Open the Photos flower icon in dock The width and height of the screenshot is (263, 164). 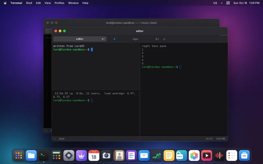pos(194,156)
